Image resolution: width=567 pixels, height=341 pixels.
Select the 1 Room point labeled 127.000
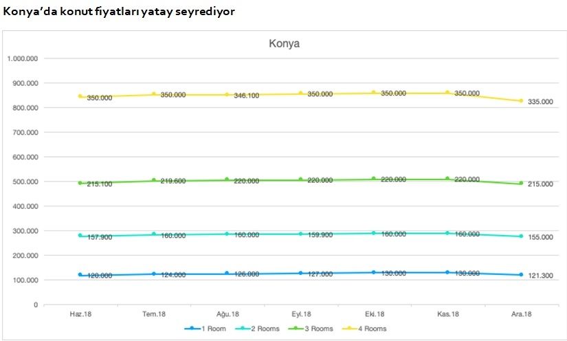[300, 273]
